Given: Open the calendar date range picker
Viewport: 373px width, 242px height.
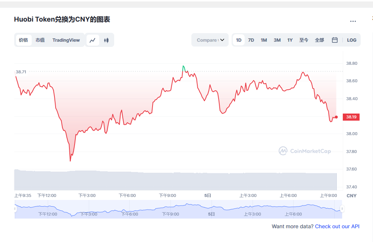Looking at the screenshot, I should point(335,40).
